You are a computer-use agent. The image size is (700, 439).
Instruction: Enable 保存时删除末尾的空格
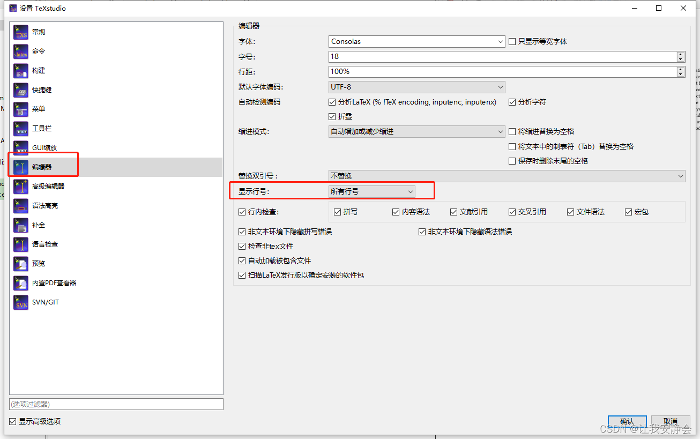click(512, 161)
